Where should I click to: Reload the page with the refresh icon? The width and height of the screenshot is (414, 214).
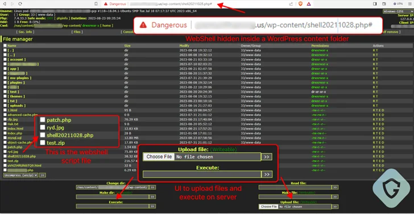point(20,3)
